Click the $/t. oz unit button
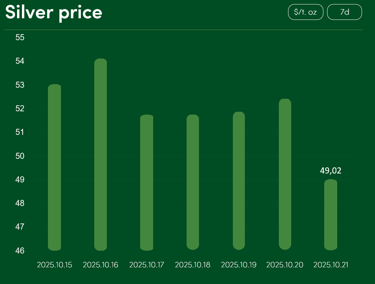Image resolution: width=375 pixels, height=284 pixels. 305,12
